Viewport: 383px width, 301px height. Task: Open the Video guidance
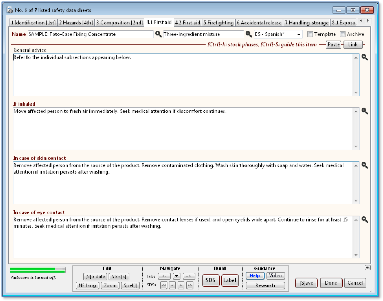(x=275, y=276)
